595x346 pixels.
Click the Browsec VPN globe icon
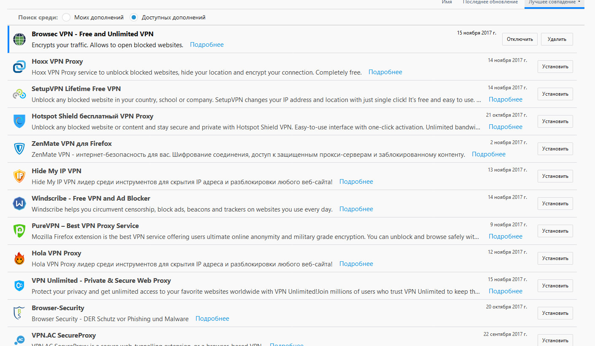(19, 39)
